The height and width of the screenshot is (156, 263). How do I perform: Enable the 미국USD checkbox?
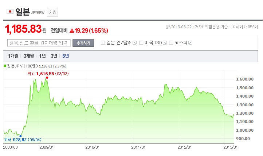coord(141,43)
